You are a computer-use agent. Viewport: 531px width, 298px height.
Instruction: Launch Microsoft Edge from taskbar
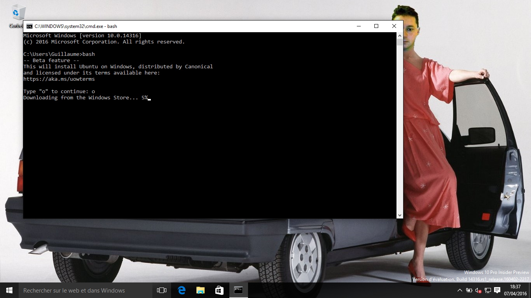tap(182, 290)
